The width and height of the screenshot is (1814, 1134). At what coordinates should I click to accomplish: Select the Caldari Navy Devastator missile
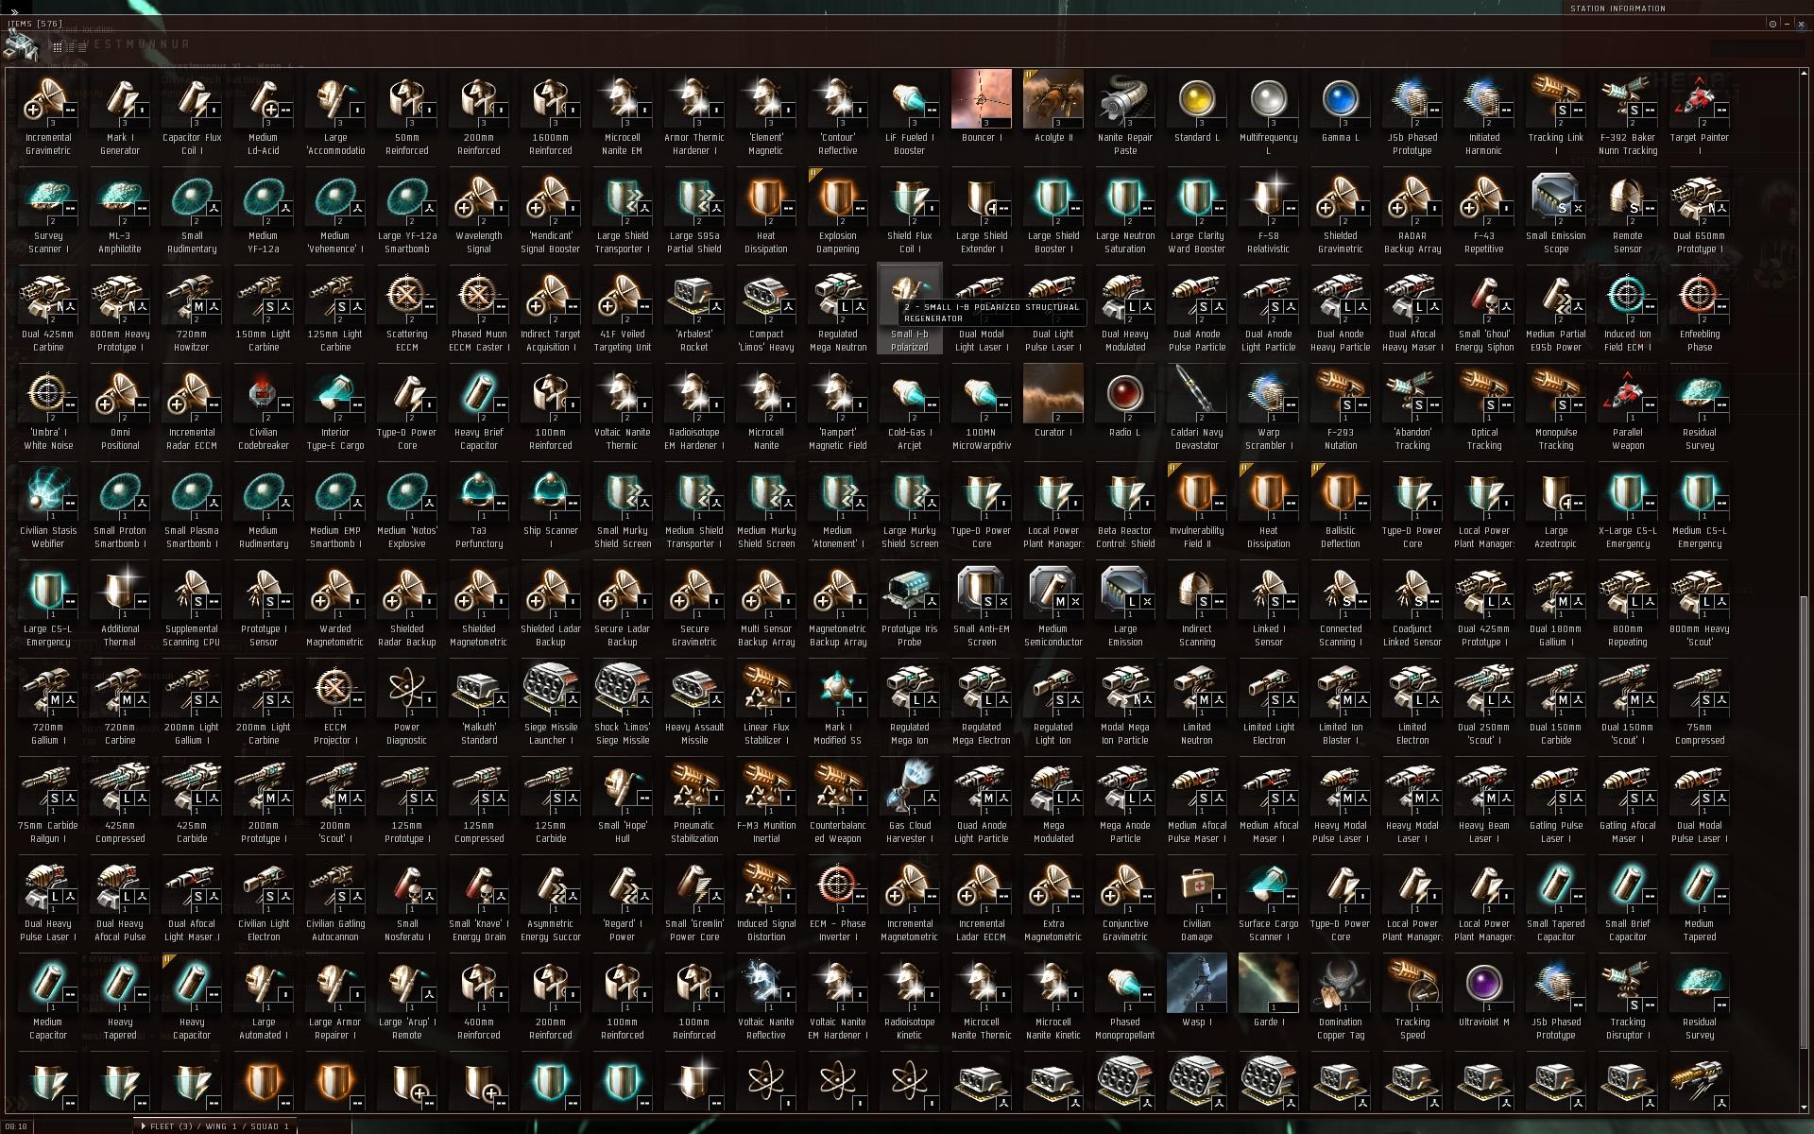point(1196,408)
